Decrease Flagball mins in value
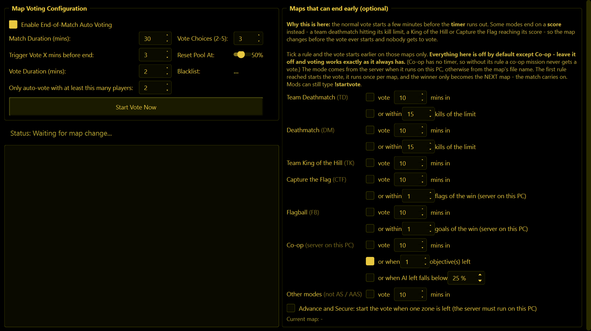Image resolution: width=591 pixels, height=331 pixels. [x=422, y=216]
